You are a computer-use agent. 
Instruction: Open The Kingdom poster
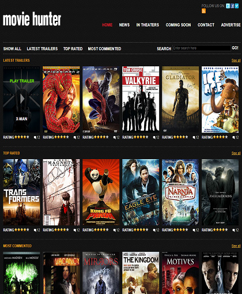coord(141,273)
